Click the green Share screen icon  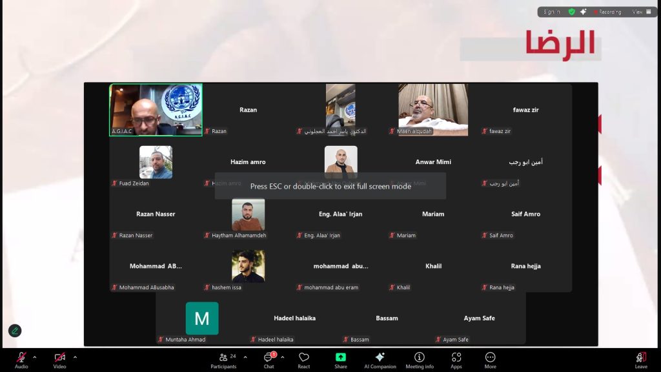340,360
